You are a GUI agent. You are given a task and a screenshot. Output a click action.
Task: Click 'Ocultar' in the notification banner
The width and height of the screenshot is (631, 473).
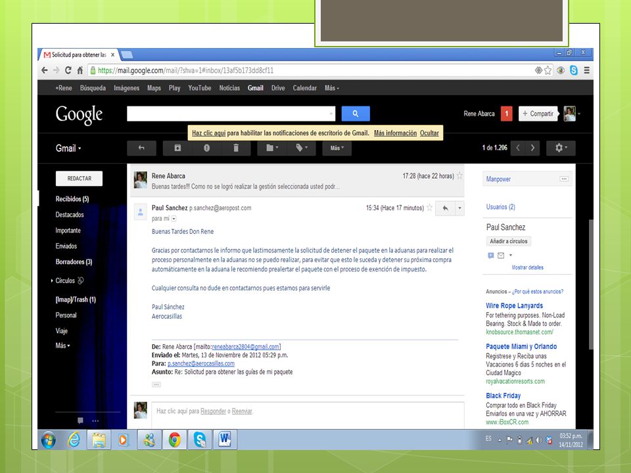pyautogui.click(x=429, y=133)
